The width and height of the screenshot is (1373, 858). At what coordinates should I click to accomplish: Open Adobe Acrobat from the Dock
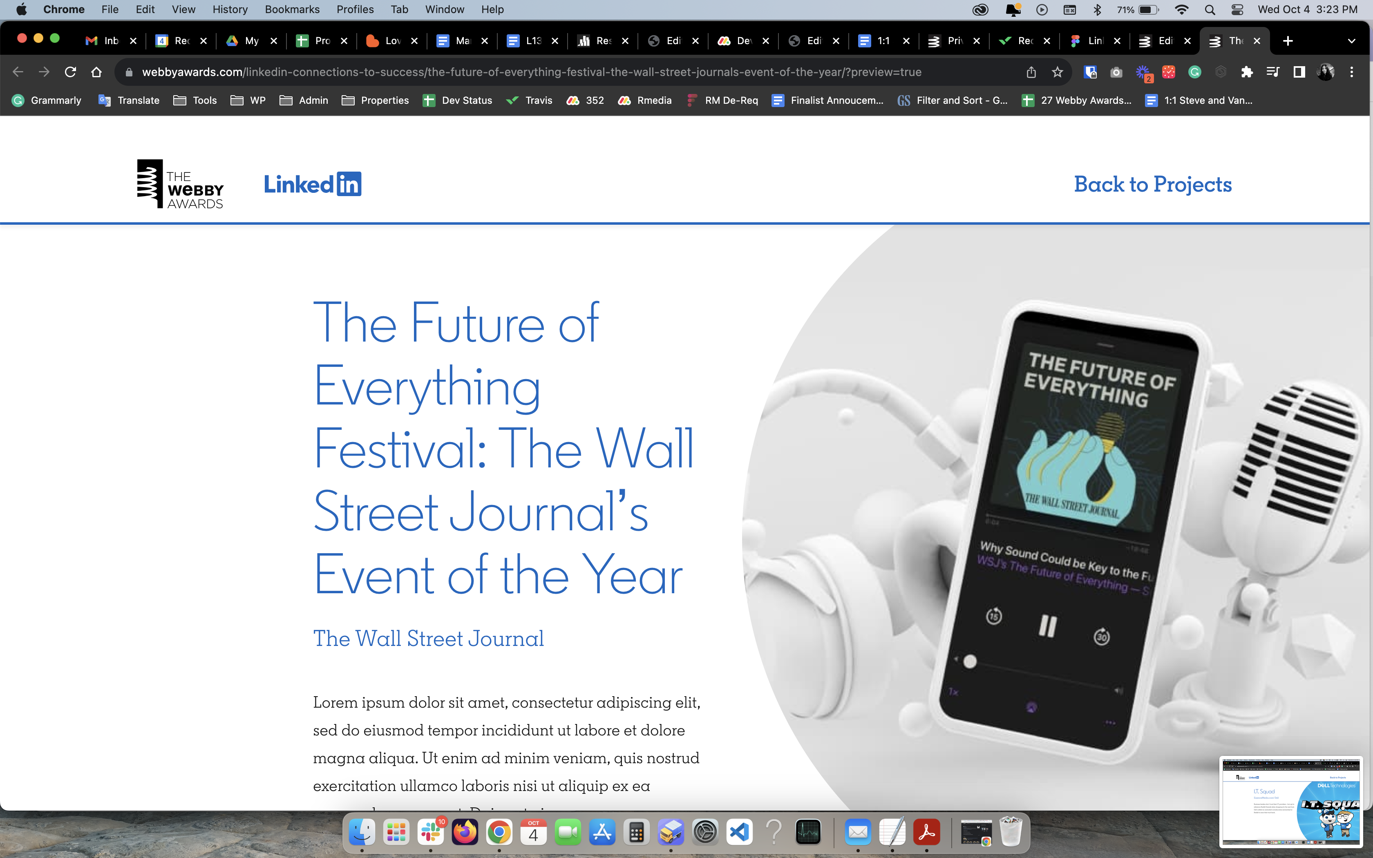(x=926, y=833)
